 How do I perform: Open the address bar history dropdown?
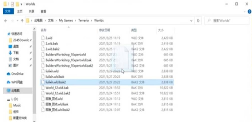(191, 21)
